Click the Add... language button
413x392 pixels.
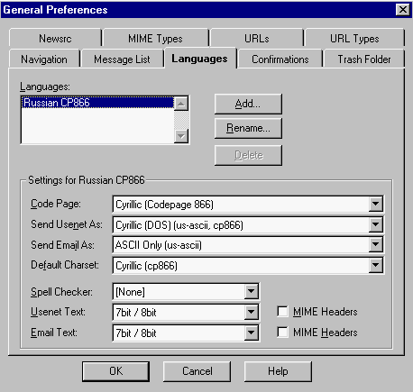(x=248, y=104)
